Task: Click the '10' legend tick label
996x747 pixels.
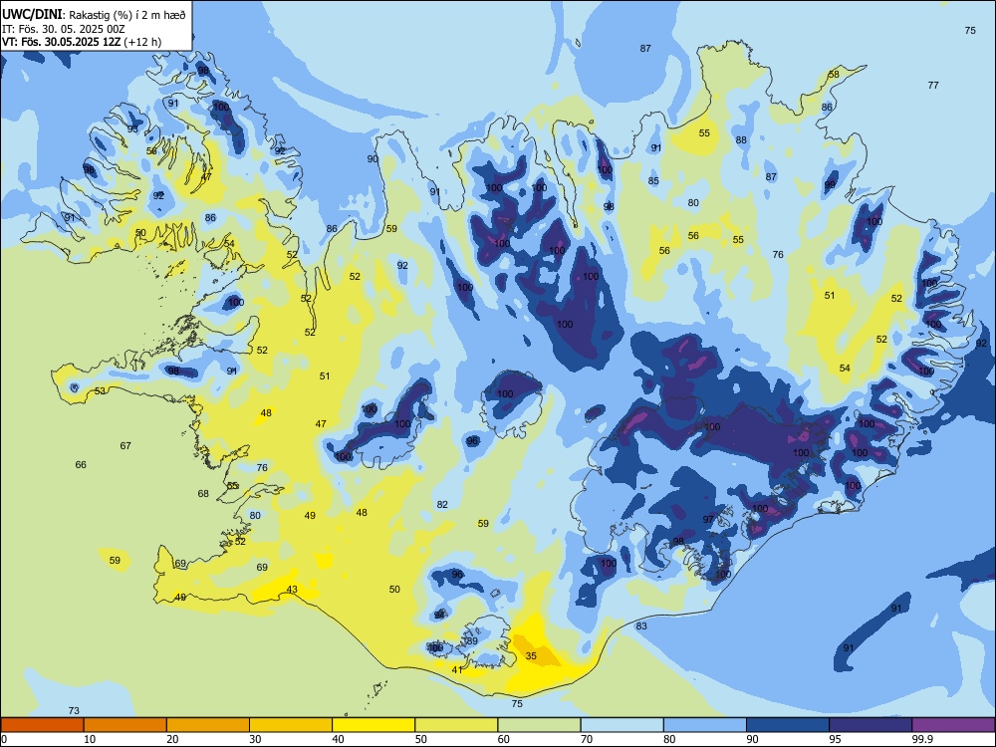Action: click(x=90, y=739)
